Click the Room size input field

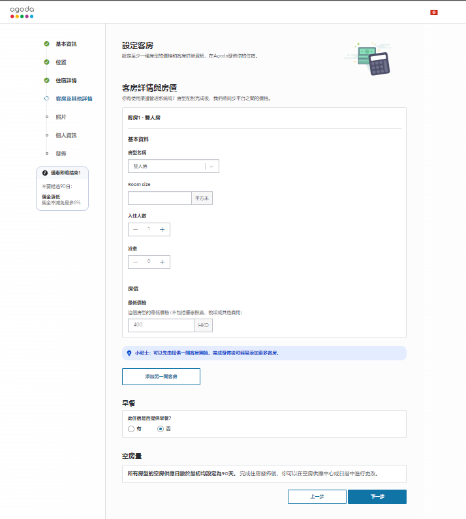(159, 198)
